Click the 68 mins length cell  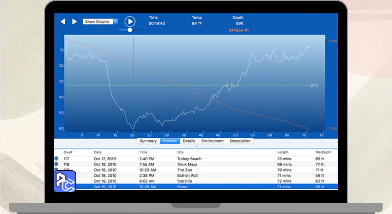[x=284, y=164]
